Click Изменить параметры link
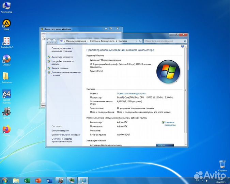The width and height of the screenshot is (230, 184). (170, 124)
